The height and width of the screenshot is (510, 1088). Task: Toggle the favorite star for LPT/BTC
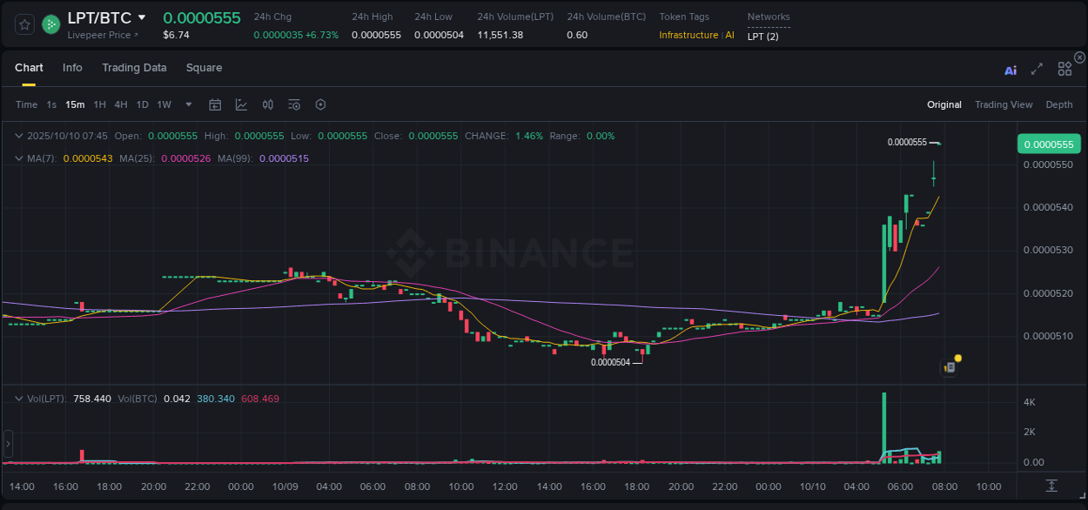[24, 24]
